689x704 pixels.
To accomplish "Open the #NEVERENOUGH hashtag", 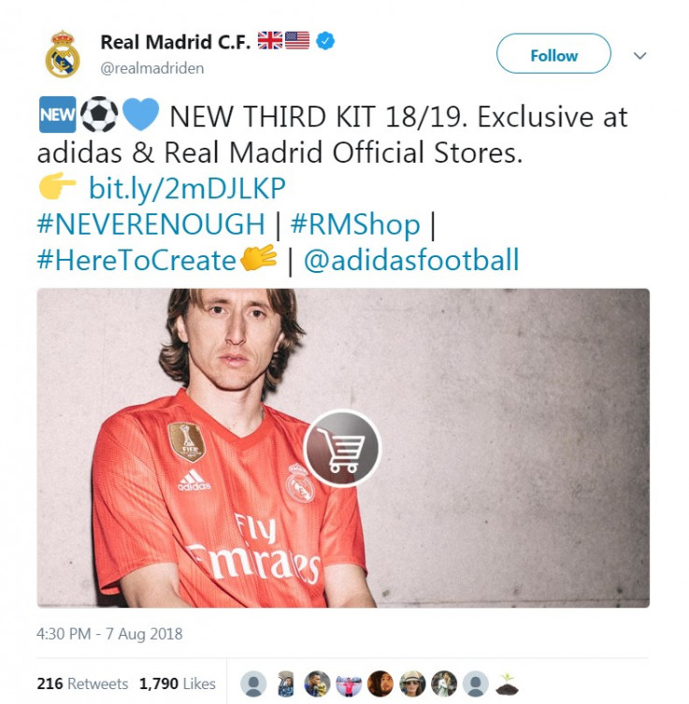I will (x=151, y=224).
